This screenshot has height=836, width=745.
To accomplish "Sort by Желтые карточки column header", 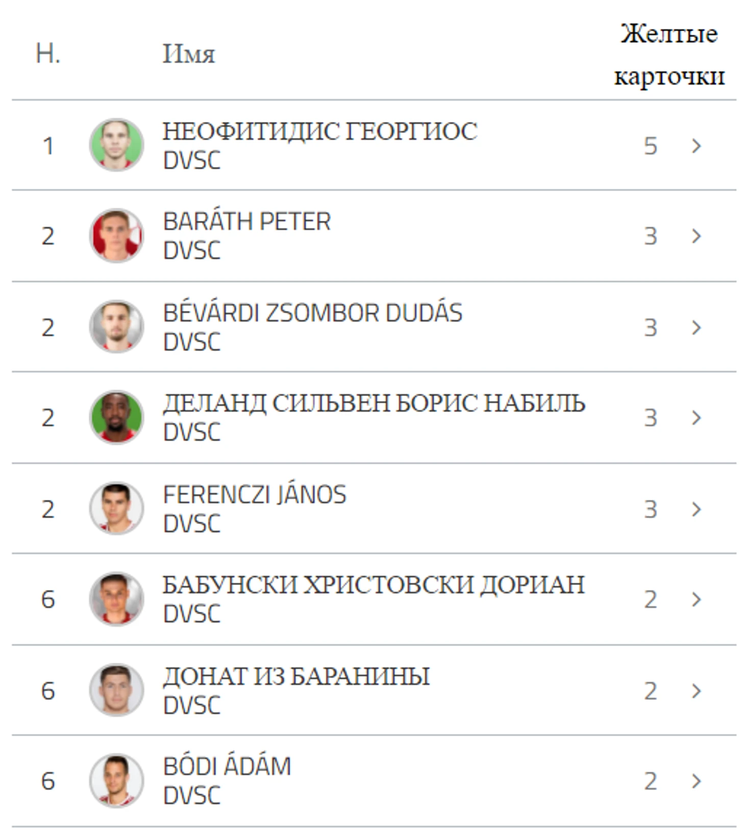I will tap(669, 55).
